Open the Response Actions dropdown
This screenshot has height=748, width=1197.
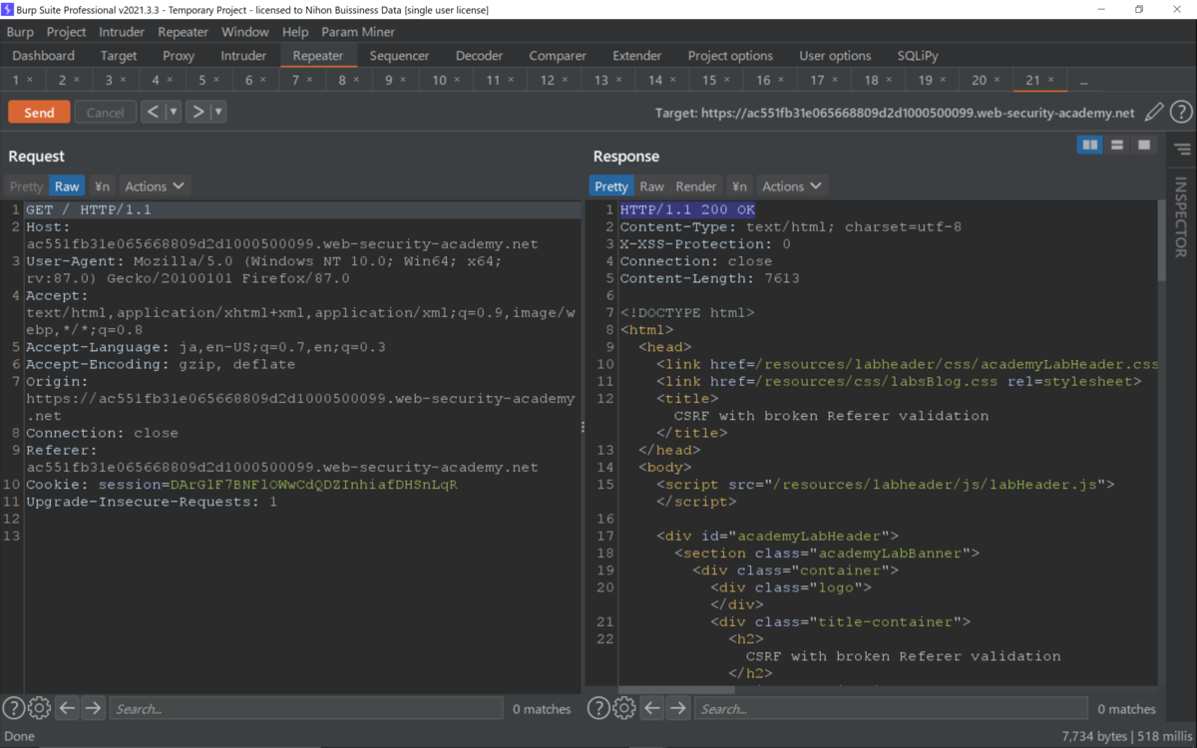[x=792, y=186]
